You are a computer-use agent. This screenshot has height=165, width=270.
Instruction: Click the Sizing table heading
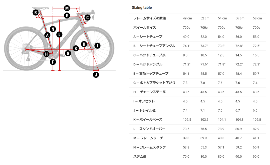142,8
